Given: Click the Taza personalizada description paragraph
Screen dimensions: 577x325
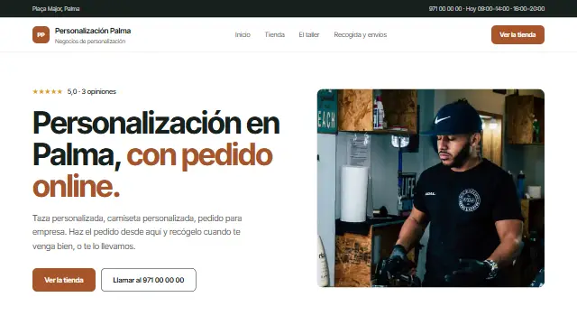Looking at the screenshot, I should click(x=137, y=232).
